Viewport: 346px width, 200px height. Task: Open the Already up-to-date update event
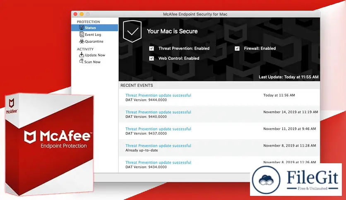pyautogui.click(x=219, y=148)
